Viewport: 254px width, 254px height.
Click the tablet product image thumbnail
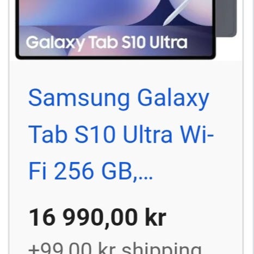(126, 29)
